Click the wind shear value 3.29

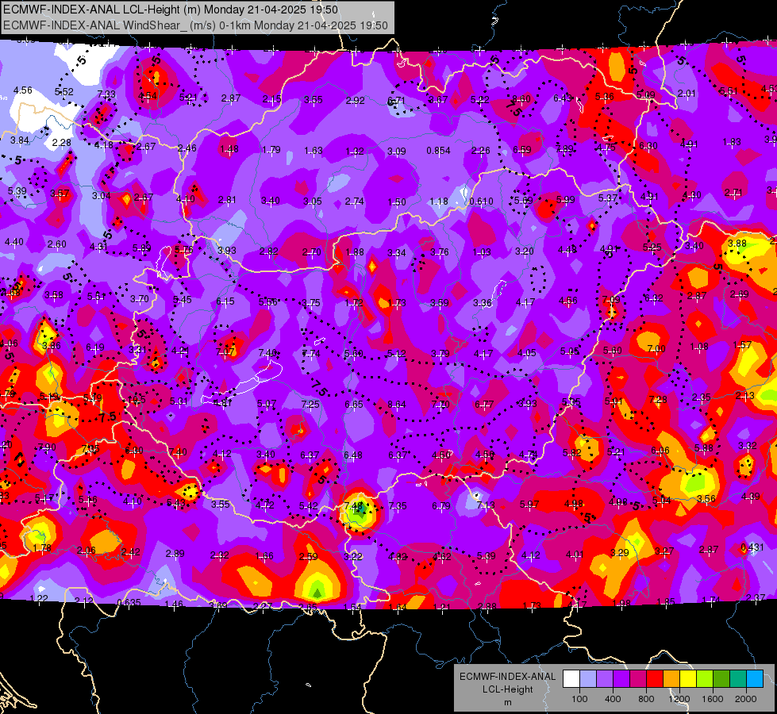click(619, 552)
